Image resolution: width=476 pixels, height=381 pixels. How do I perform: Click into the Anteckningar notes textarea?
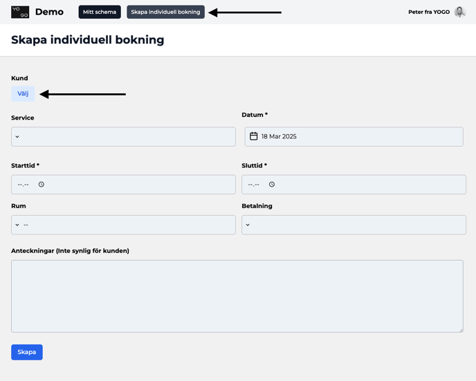237,296
